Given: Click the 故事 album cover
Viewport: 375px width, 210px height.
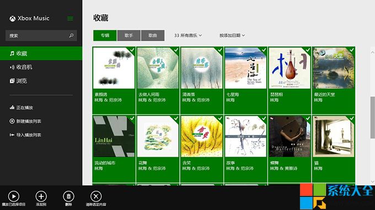Looking at the screenshot, I should pyautogui.click(x=245, y=136).
